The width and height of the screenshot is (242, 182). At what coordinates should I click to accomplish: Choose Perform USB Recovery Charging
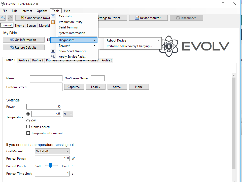click(129, 46)
